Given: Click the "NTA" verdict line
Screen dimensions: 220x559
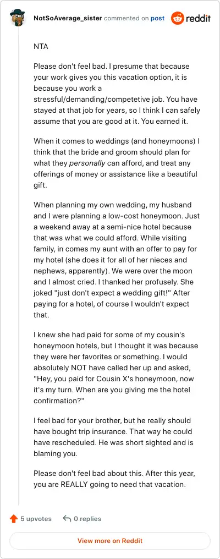Looking at the screenshot, I should 41,47.
